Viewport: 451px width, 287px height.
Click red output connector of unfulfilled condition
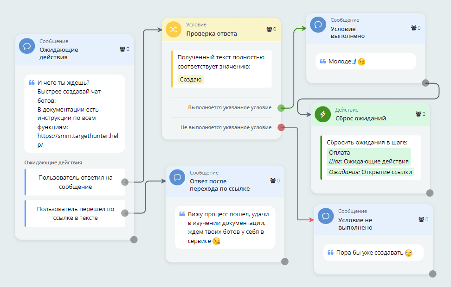point(281,127)
